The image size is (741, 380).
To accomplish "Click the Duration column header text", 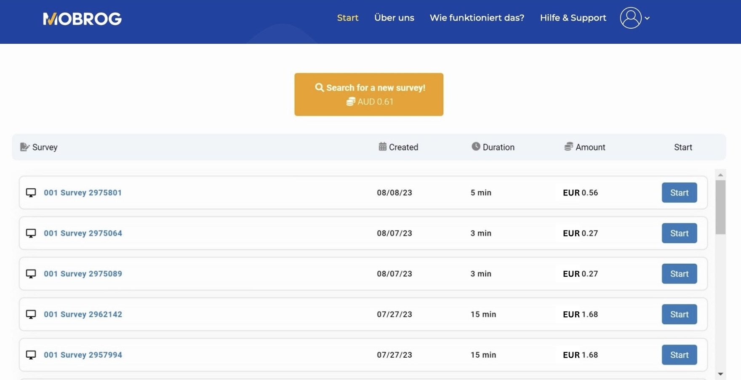I will coord(498,147).
